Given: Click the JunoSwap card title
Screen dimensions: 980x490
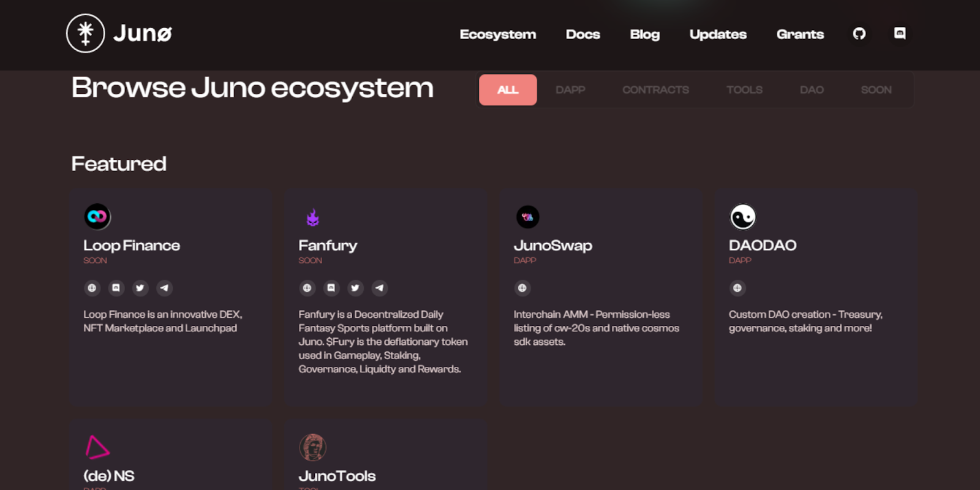Looking at the screenshot, I should coord(553,246).
